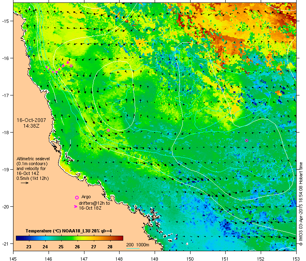Viewport: 306px width, 261px height.
Task: Click the vertical IMOS copyright timestamp text
Action: [301, 203]
